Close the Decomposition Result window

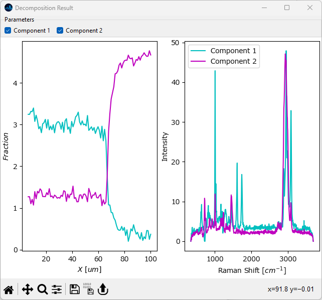pyautogui.click(x=310, y=8)
